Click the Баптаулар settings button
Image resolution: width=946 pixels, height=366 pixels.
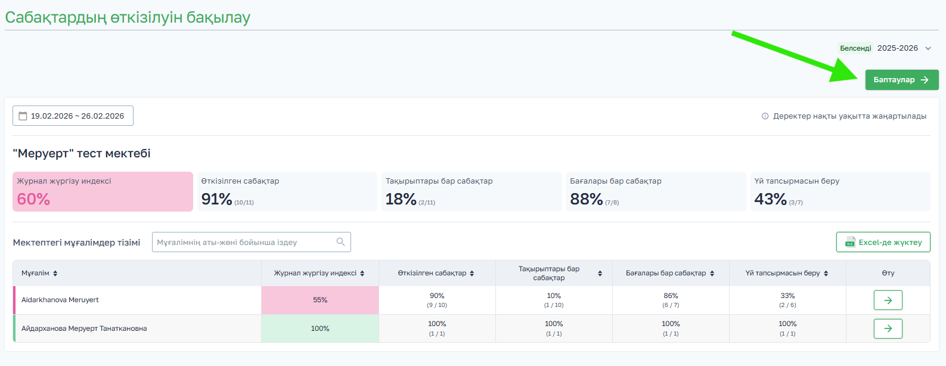point(901,80)
